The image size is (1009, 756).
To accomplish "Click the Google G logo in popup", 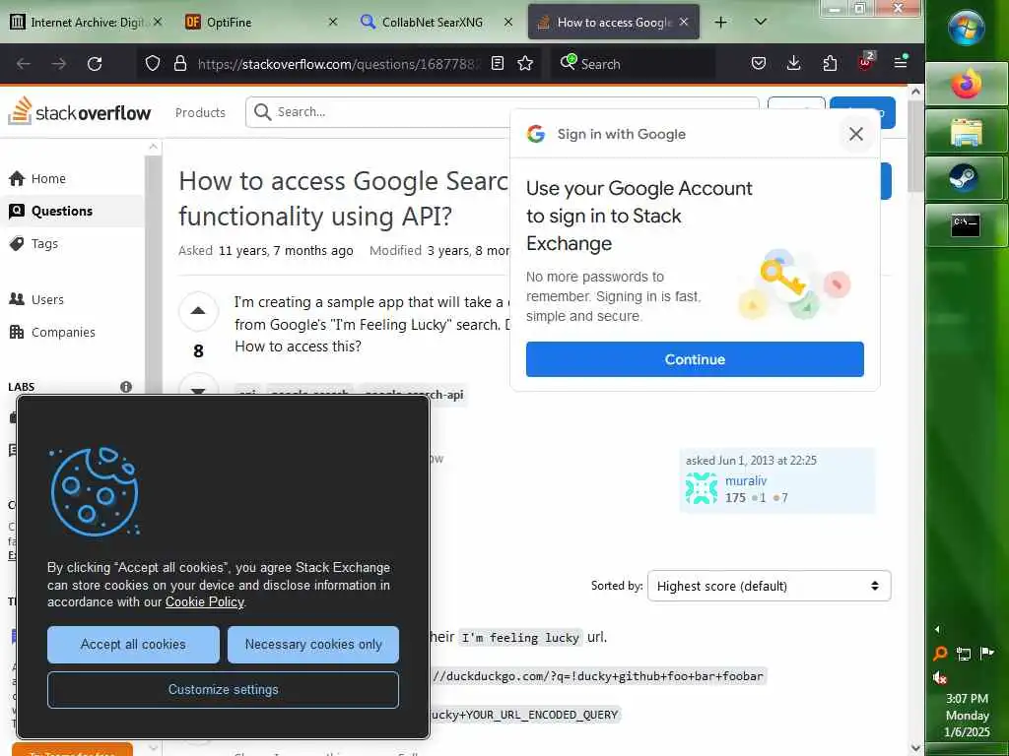I will pyautogui.click(x=535, y=134).
